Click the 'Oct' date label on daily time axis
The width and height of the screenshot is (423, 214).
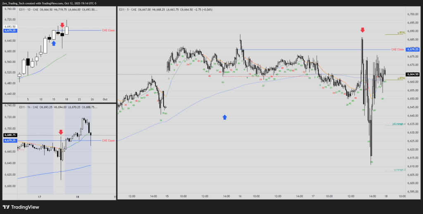click(105, 99)
